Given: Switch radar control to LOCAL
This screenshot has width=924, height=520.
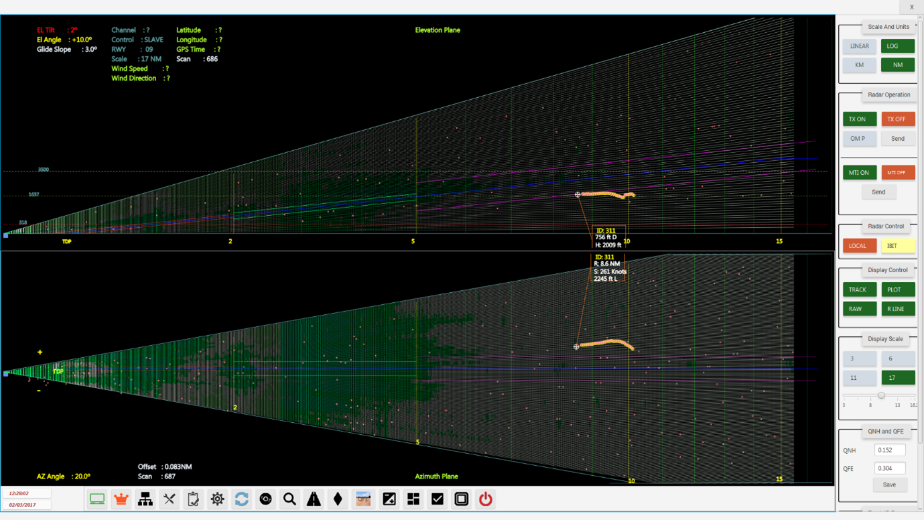Looking at the screenshot, I should [859, 245].
